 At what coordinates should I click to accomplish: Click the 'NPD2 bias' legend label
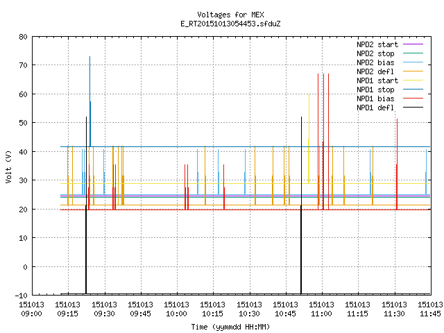(375, 62)
